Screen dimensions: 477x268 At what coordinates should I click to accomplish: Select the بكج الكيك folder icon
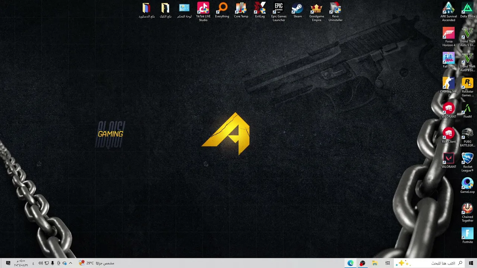tap(165, 10)
